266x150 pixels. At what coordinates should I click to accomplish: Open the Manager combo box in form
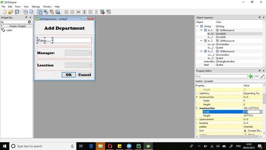(x=78, y=53)
